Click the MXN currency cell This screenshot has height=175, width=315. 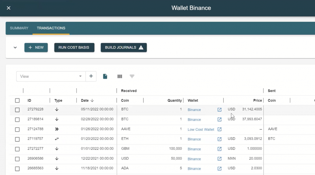click(x=232, y=158)
